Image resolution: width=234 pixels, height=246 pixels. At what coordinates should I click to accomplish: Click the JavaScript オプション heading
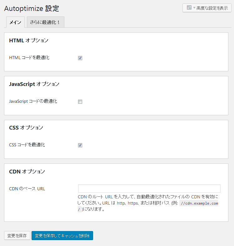(34, 84)
